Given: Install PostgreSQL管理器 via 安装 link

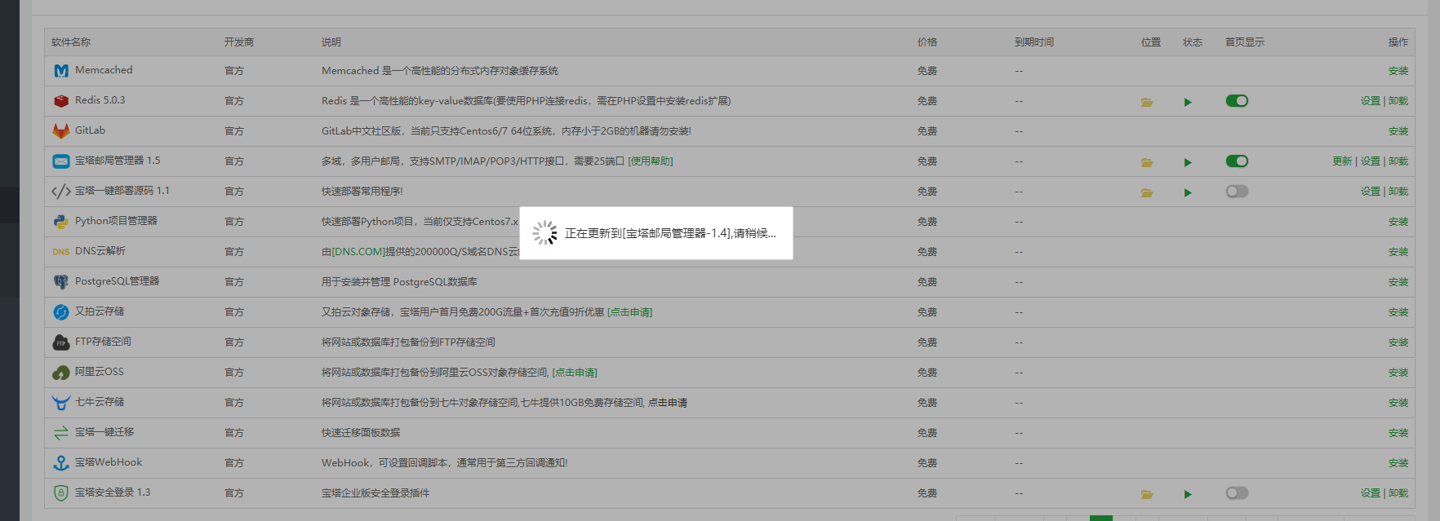Looking at the screenshot, I should (x=1398, y=282).
